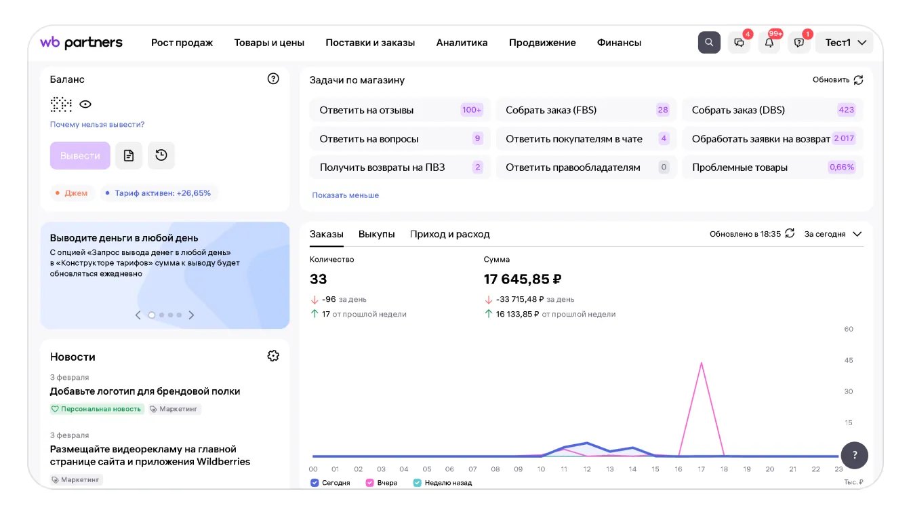Open withdrawal history clock icon
Screen dimensions: 911x514
[161, 155]
